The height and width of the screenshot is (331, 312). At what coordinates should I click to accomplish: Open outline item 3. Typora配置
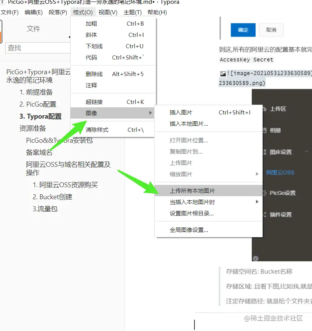pos(40,116)
